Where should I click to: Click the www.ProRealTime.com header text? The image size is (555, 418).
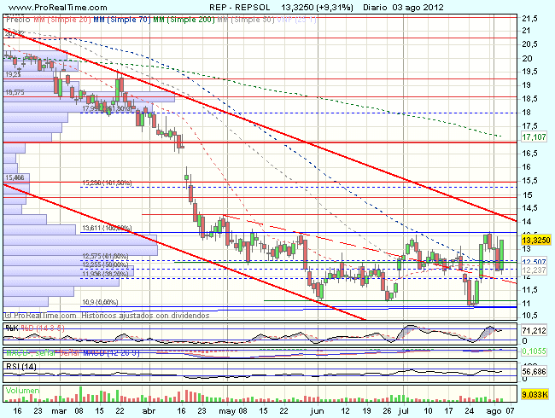point(58,7)
